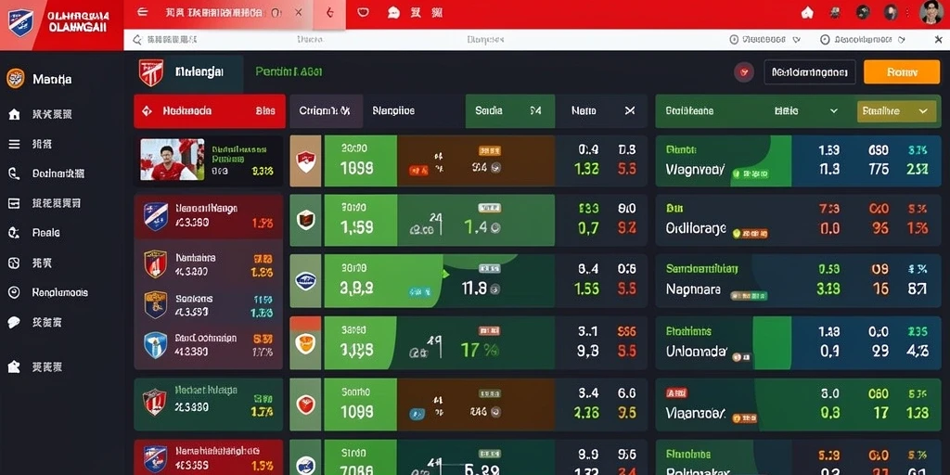Open the sidebar football icon

14,263
